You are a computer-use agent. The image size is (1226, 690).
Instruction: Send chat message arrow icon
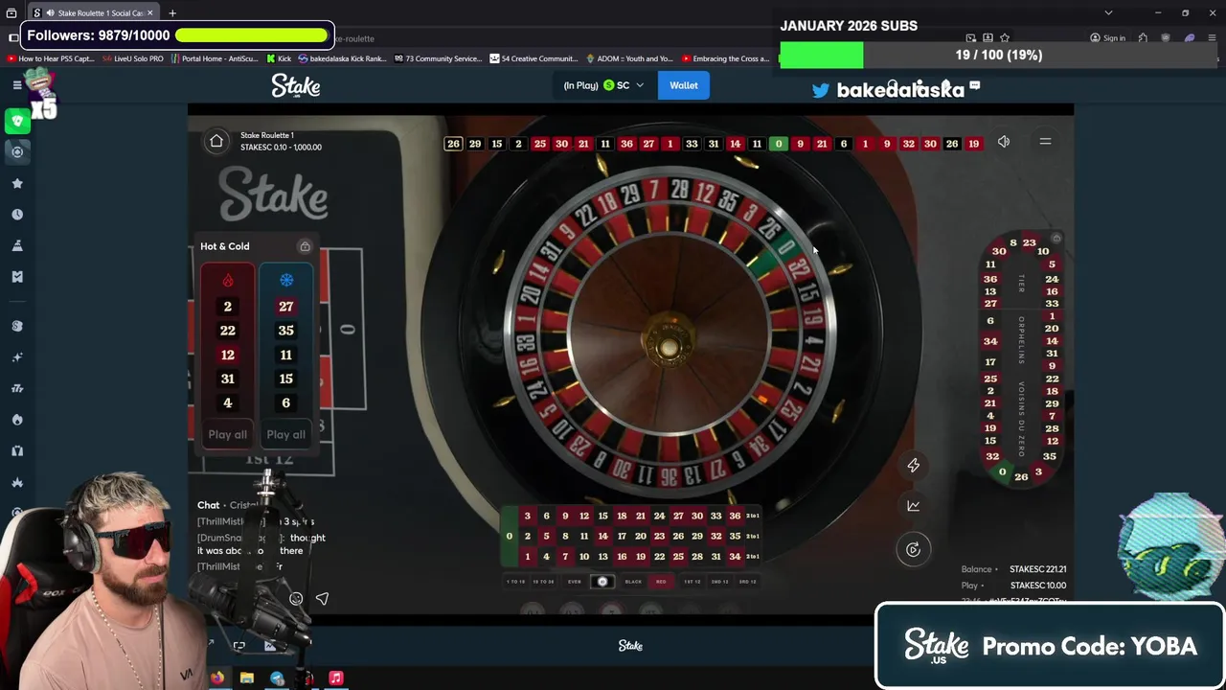[x=322, y=599]
